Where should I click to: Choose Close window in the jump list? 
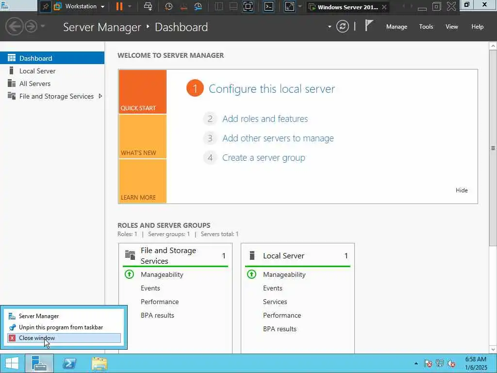pyautogui.click(x=64, y=338)
